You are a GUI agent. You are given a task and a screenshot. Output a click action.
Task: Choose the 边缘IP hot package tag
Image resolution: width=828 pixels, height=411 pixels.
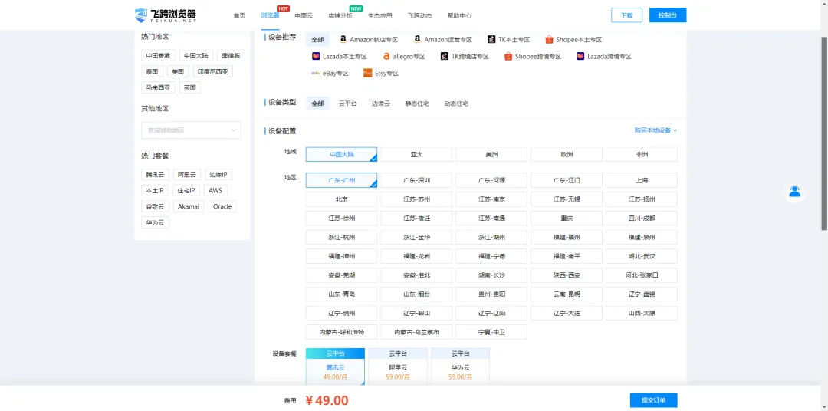[x=218, y=175]
